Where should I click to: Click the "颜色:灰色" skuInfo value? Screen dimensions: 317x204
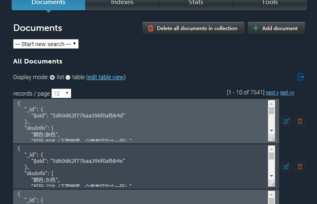(x=45, y=180)
